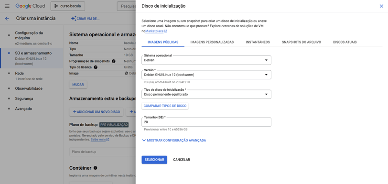Switch to the DISCOS ATUAIS tab
Viewport: 388px width, 184px height.
345,42
